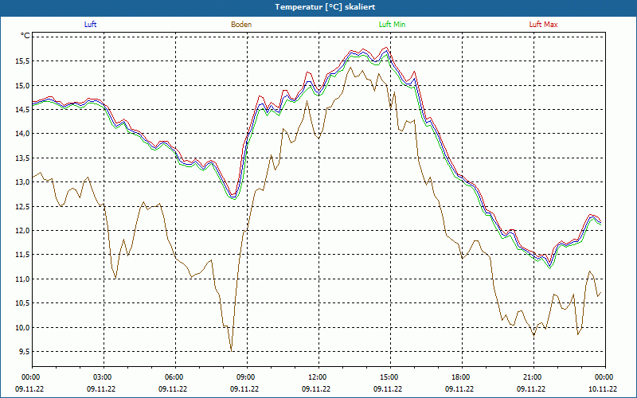637x398 pixels.
Task: Click the 15,0 y-axis value
Action: [22, 85]
